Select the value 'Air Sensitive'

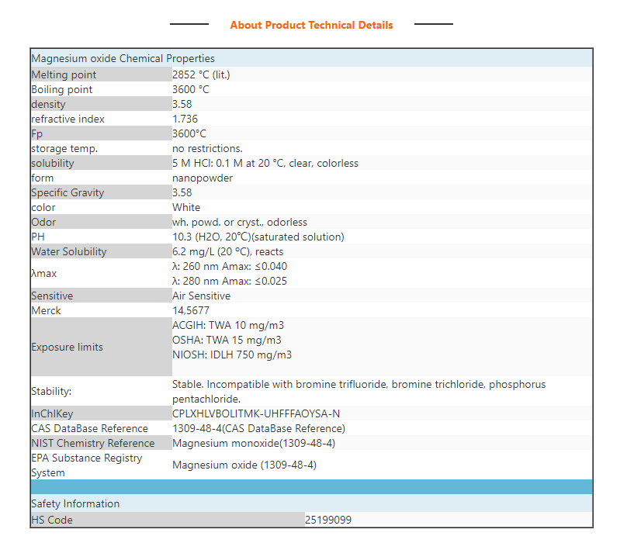(201, 296)
